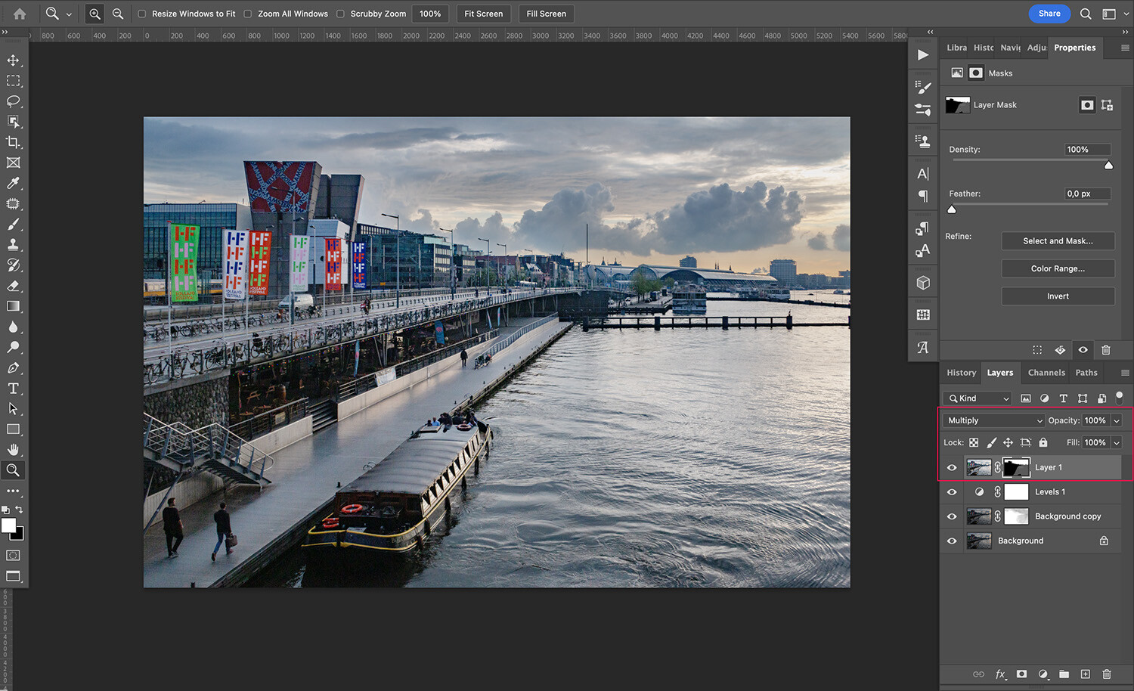
Task: Delete the layer using the trash icon
Action: pos(1105,674)
